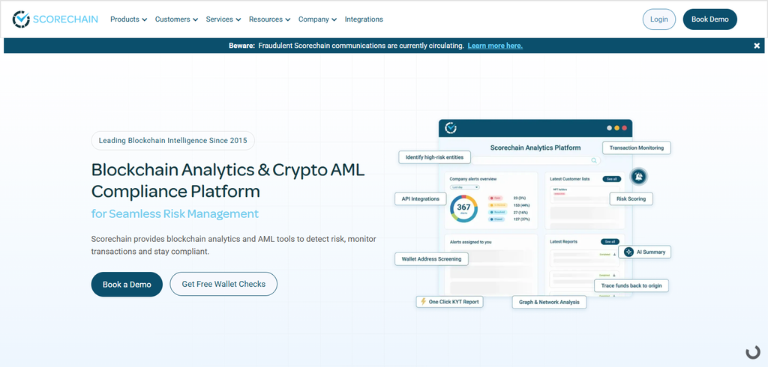Expand the Resources menu
This screenshot has height=367, width=768.
tap(269, 19)
